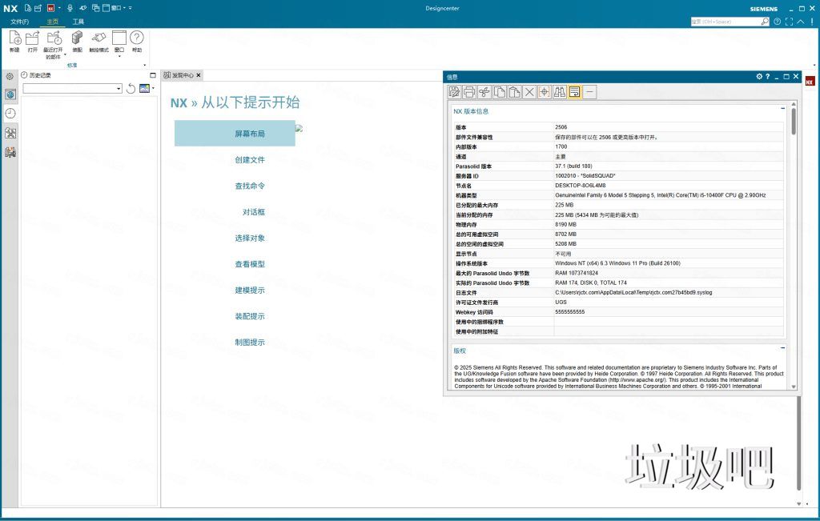820x521 pixels.
Task: Click the scissors cut icon in 信息 toolbar
Action: click(484, 92)
